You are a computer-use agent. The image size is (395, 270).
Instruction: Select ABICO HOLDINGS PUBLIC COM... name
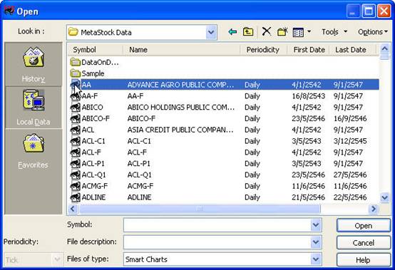(x=181, y=107)
